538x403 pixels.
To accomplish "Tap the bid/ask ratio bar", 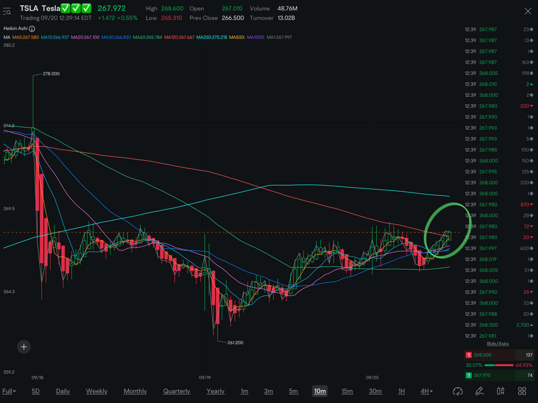I will (x=499, y=365).
